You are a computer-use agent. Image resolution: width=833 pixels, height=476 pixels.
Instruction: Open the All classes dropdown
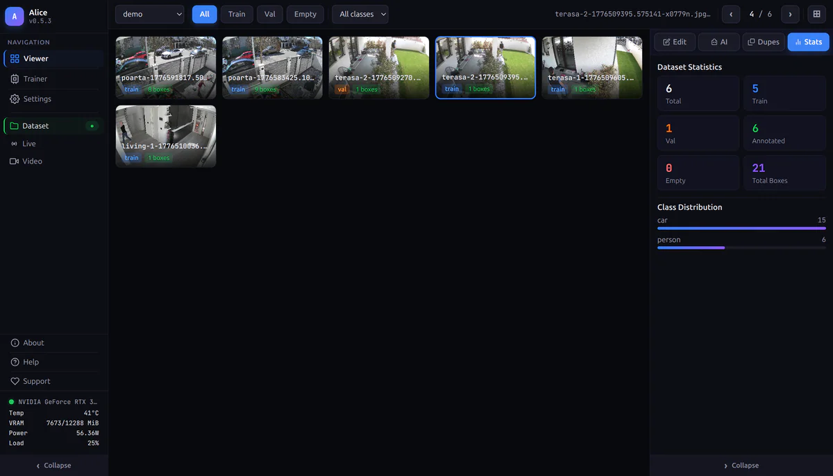point(360,14)
